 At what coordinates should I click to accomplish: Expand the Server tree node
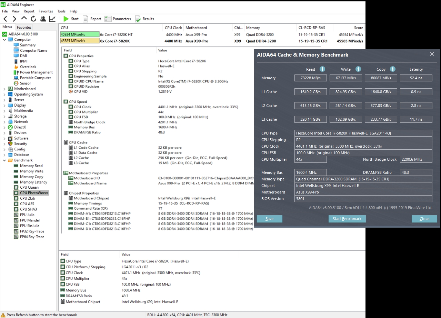4,100
